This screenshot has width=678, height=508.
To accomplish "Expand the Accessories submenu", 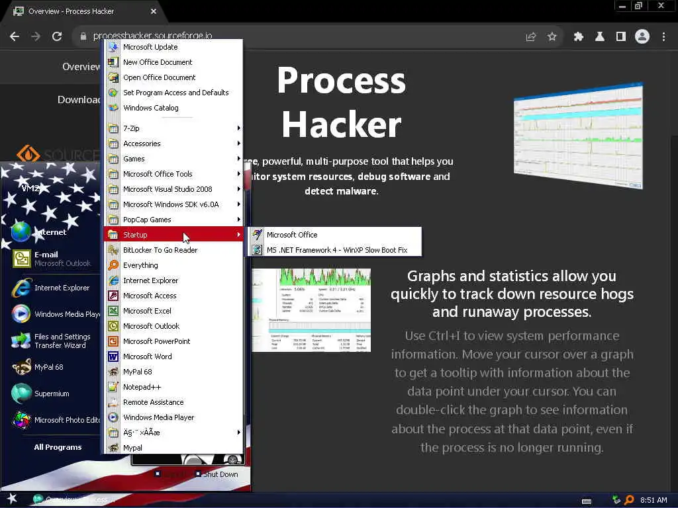I will point(173,144).
